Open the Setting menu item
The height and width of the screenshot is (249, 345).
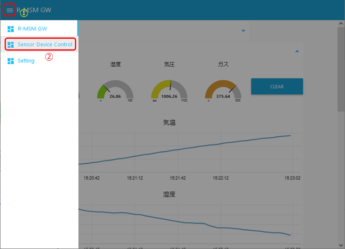[26, 61]
